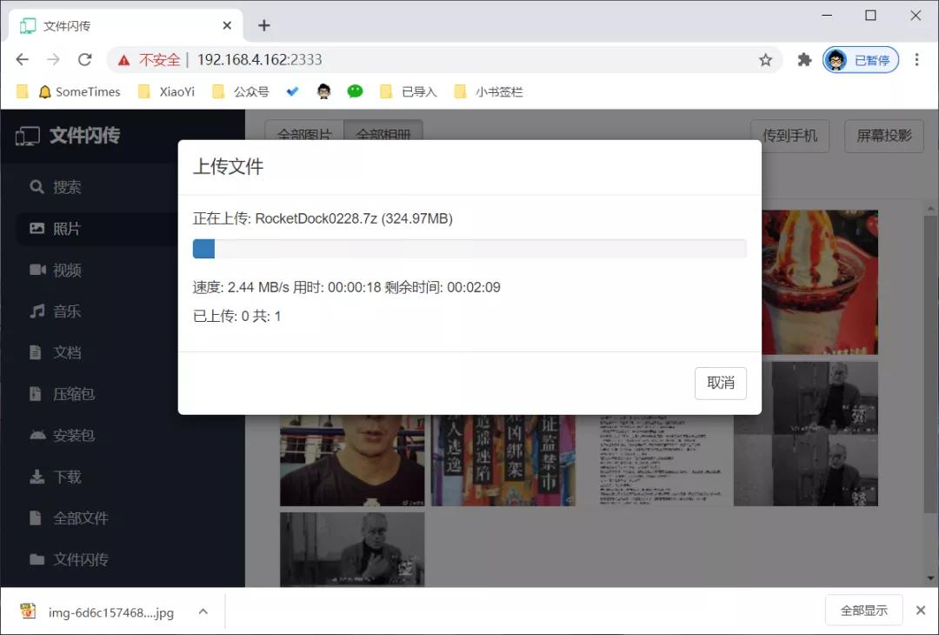Select the 音乐 music note icon
The height and width of the screenshot is (635, 939).
tap(37, 311)
